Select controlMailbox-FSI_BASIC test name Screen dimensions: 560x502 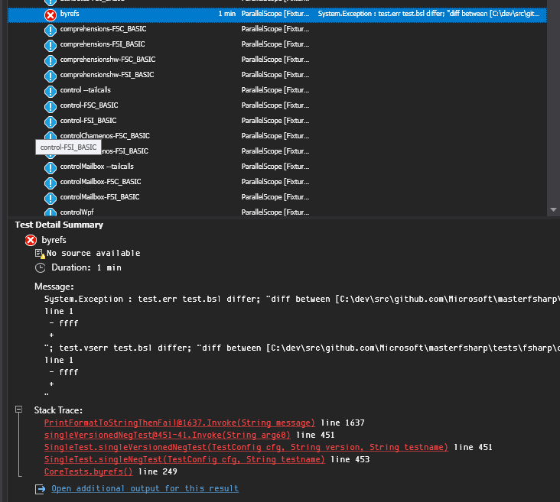(x=99, y=197)
